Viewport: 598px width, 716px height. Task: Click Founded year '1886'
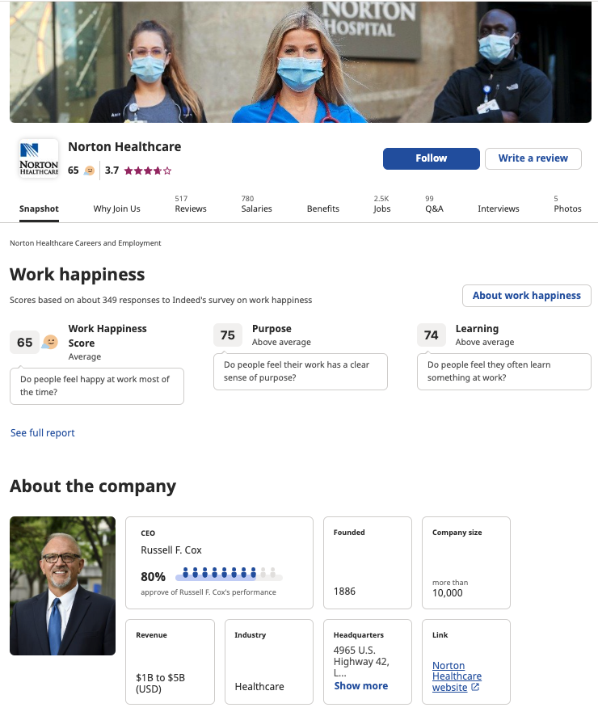pos(344,592)
